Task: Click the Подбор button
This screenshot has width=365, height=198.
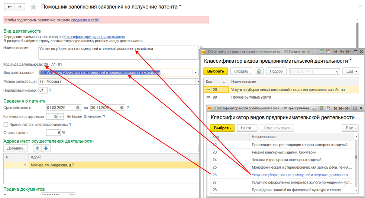Action: tap(276, 71)
